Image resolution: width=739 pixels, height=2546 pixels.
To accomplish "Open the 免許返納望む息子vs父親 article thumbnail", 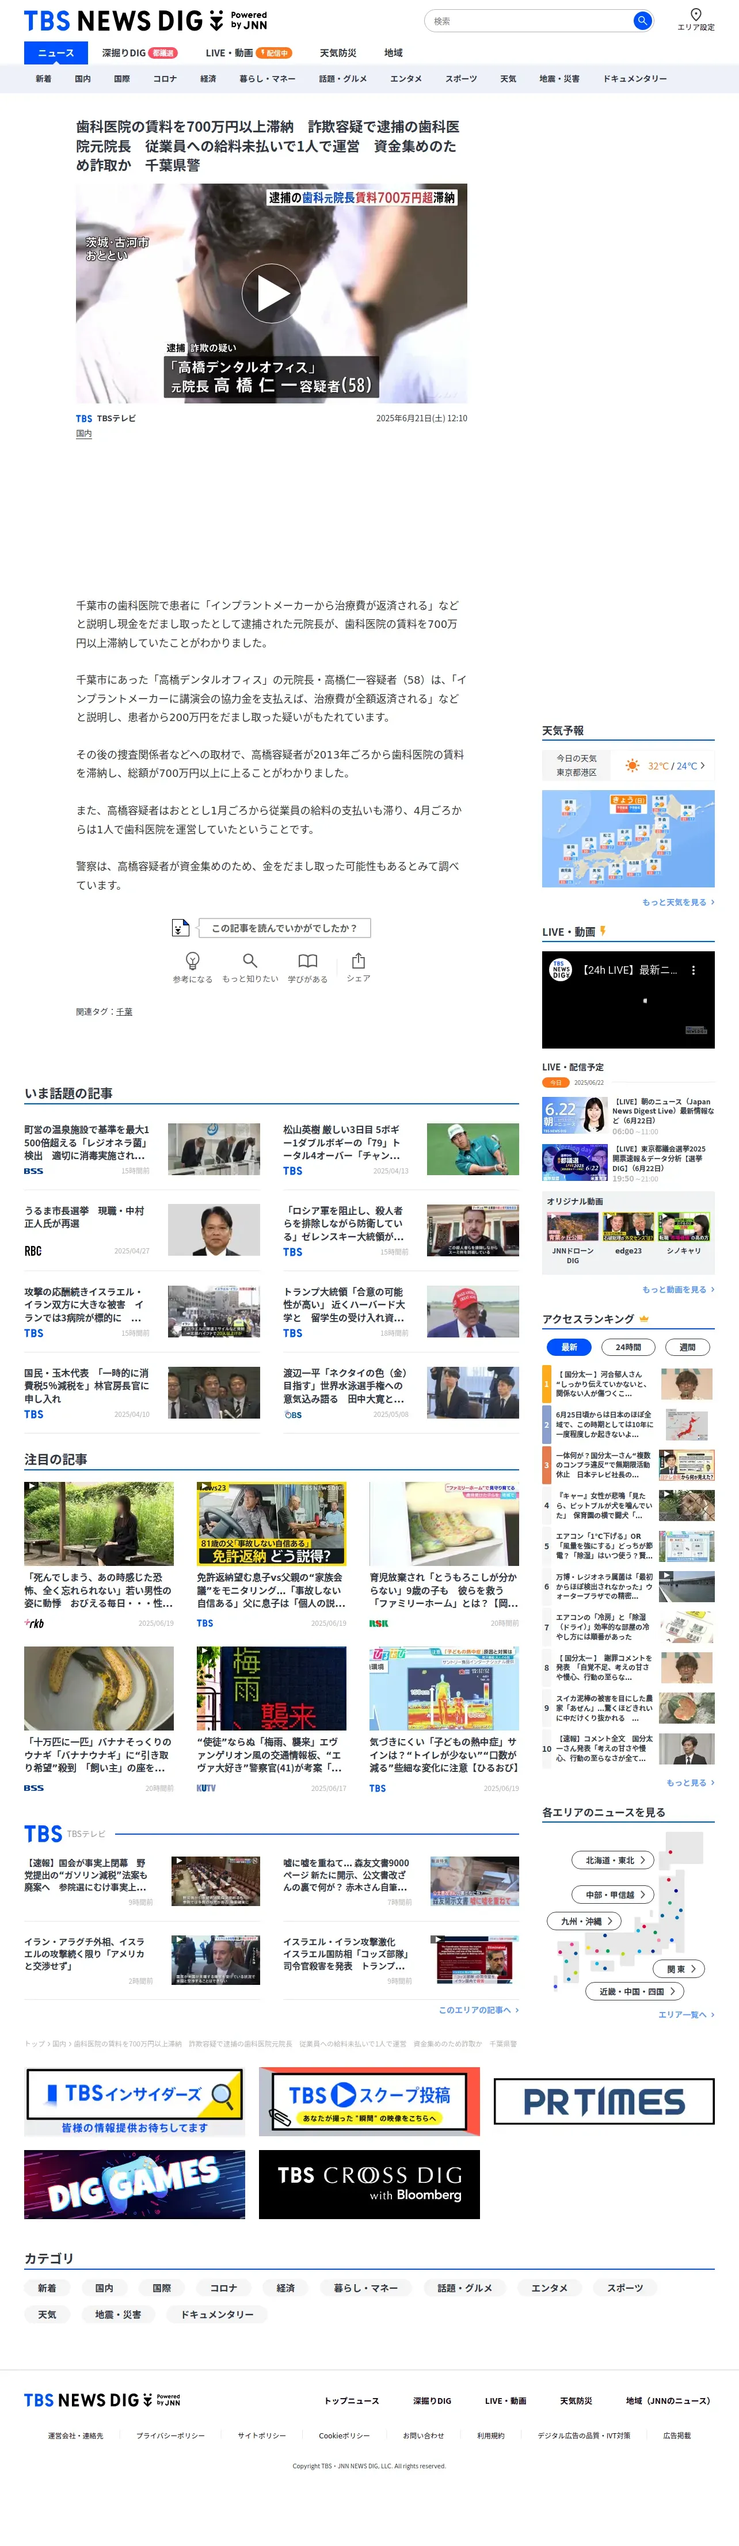I will coord(271,1523).
